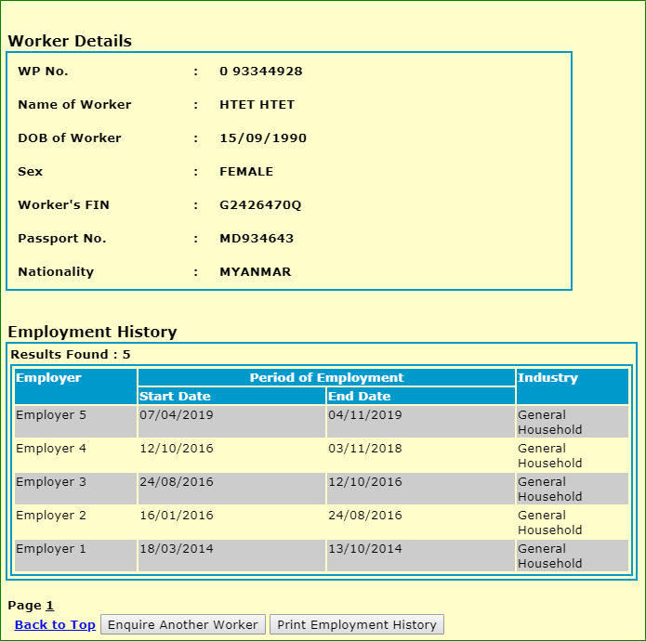Screen dimensions: 646x641
Task: Click the Industry column header
Action: 547,378
